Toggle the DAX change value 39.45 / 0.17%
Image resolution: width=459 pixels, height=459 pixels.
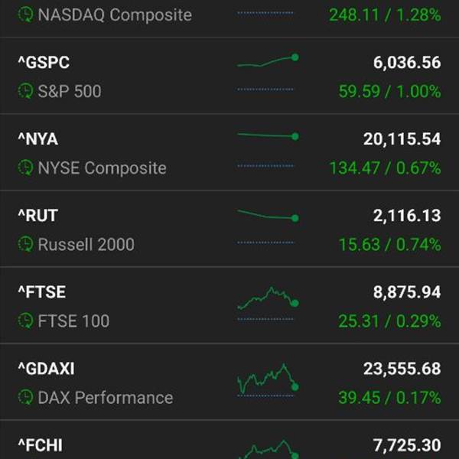coord(389,398)
